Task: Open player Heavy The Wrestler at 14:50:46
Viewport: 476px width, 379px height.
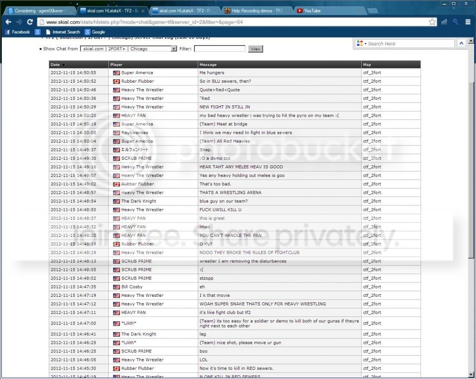Action: click(x=142, y=90)
